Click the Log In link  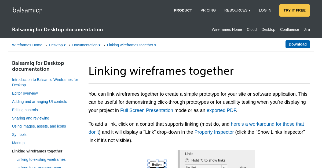[x=265, y=10]
